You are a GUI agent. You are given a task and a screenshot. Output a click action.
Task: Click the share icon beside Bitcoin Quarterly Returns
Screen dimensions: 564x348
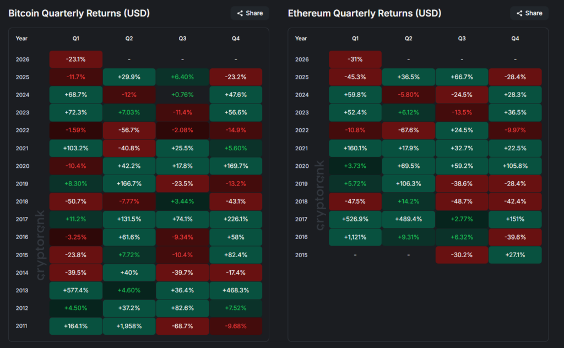(x=240, y=13)
